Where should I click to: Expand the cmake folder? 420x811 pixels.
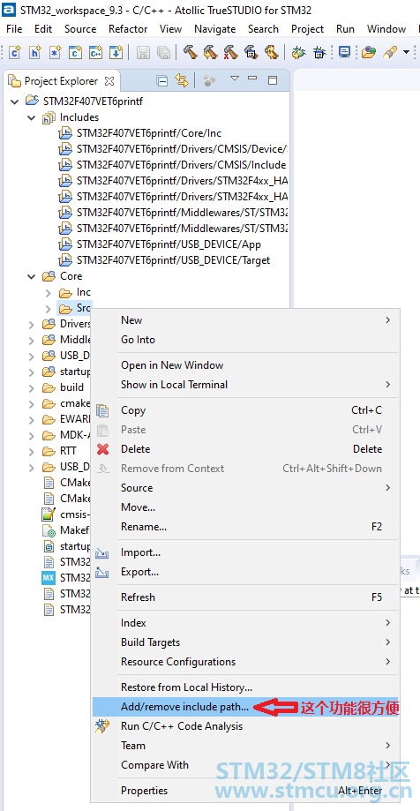coord(31,403)
